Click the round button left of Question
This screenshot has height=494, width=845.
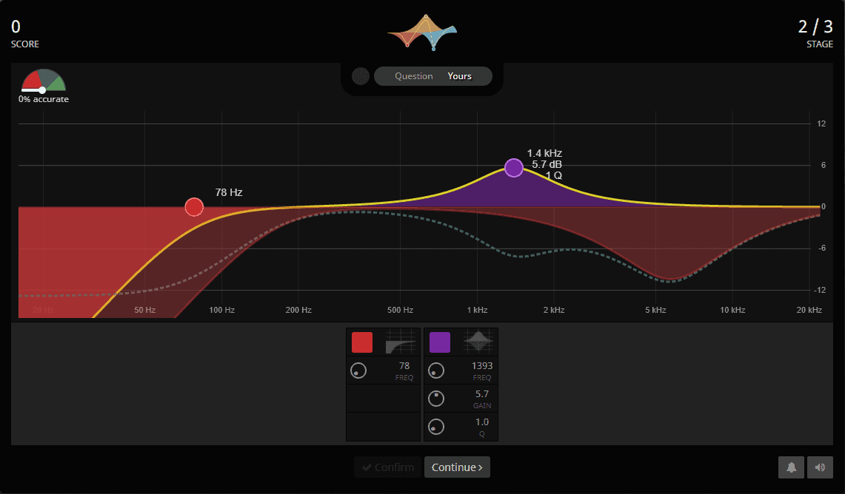pyautogui.click(x=361, y=76)
